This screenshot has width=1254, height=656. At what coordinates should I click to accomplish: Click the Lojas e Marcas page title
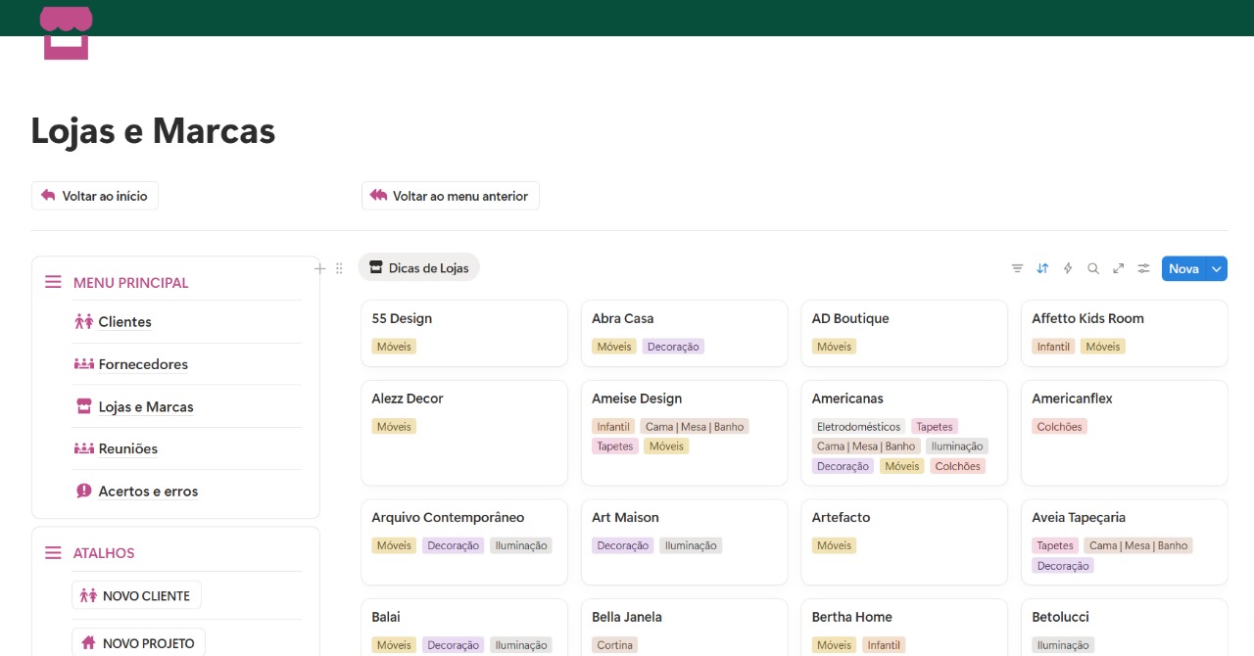[153, 130]
